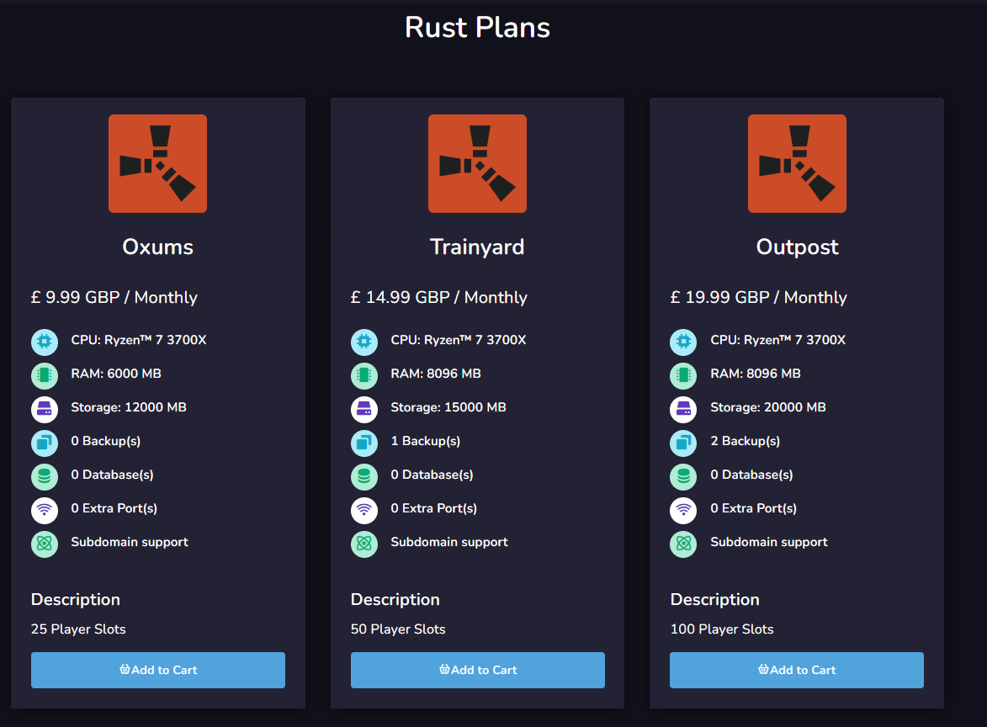Click the 0 Backup(s) text
987x727 pixels.
click(106, 441)
